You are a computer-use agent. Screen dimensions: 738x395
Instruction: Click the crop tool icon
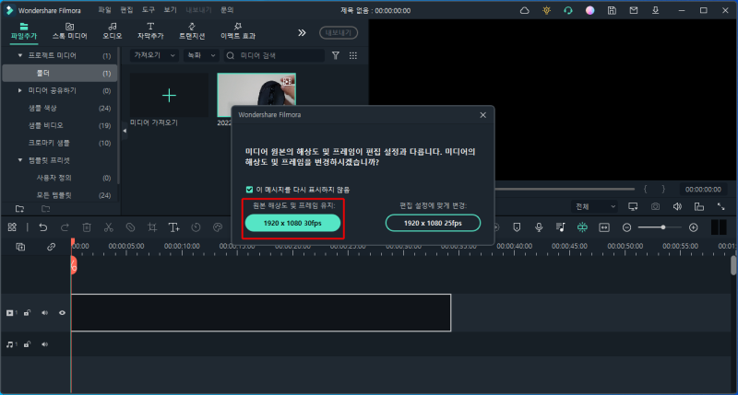point(152,227)
